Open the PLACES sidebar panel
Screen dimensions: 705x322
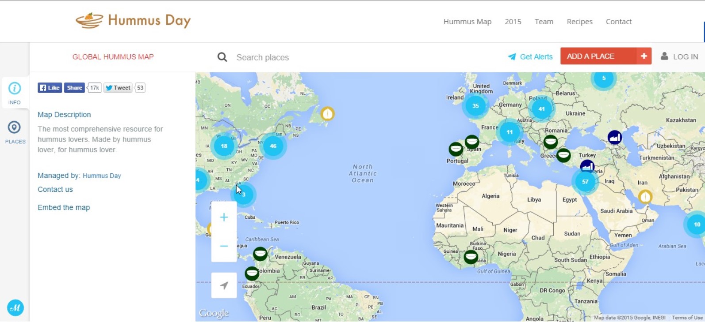click(15, 132)
